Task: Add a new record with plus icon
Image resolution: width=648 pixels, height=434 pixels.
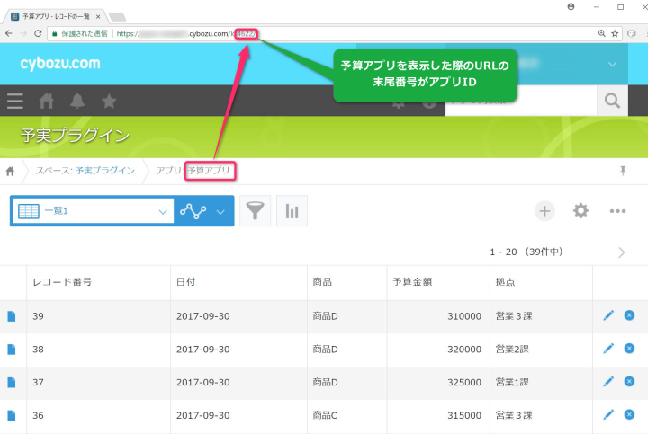Action: click(x=544, y=211)
